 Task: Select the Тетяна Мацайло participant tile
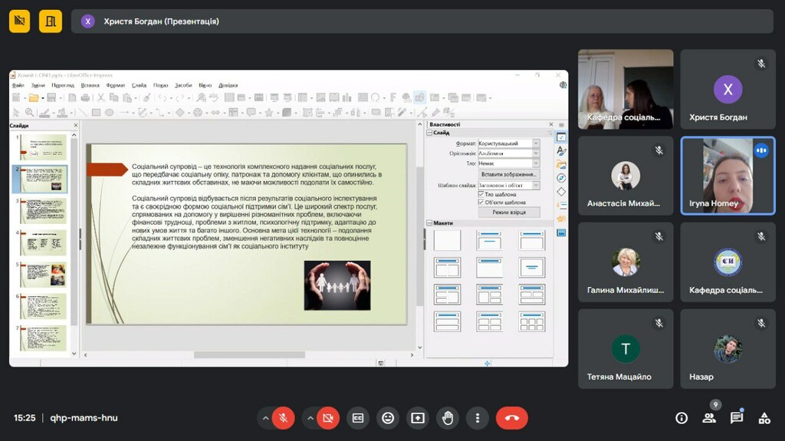click(x=626, y=349)
